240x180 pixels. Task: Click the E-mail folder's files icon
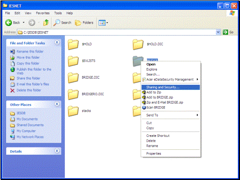coord(12,84)
